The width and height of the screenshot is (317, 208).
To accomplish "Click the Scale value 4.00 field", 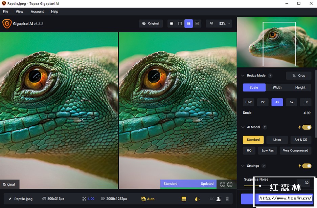I will click(x=307, y=113).
